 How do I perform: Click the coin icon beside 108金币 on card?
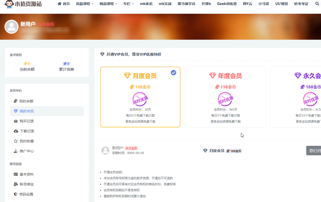tap(132, 87)
